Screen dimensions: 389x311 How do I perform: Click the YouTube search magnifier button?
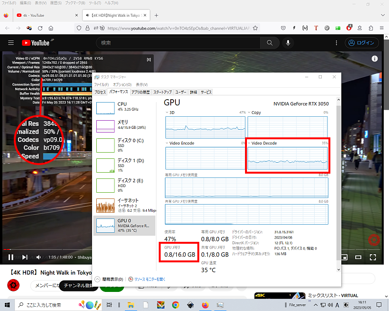pyautogui.click(x=270, y=43)
